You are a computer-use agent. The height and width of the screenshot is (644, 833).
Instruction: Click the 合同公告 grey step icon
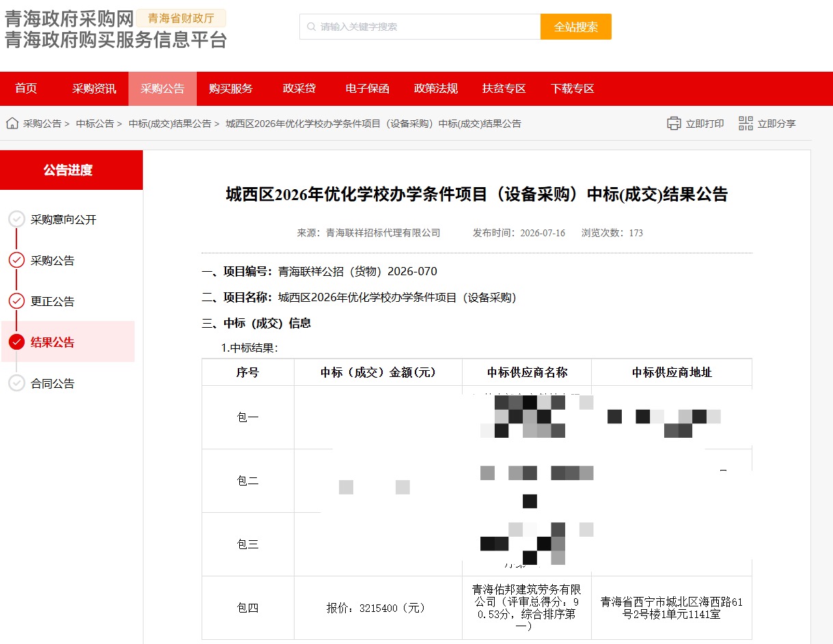pos(16,383)
